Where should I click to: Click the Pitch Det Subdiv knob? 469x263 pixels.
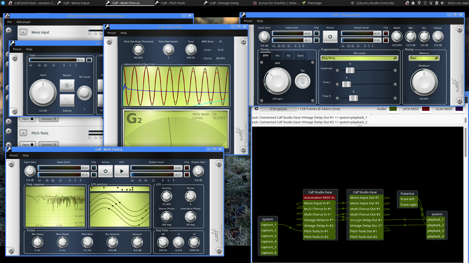tap(169, 50)
